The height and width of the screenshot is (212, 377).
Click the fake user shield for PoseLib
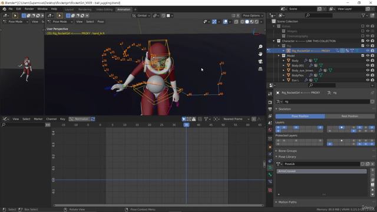[363, 164]
